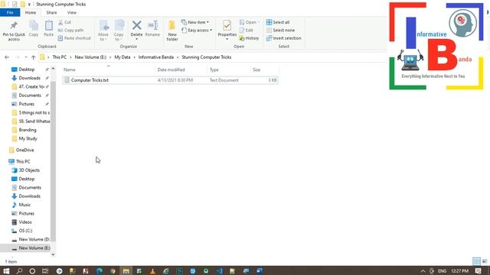Open the Move to menu
Screen dimensions: 490x275
click(x=103, y=31)
